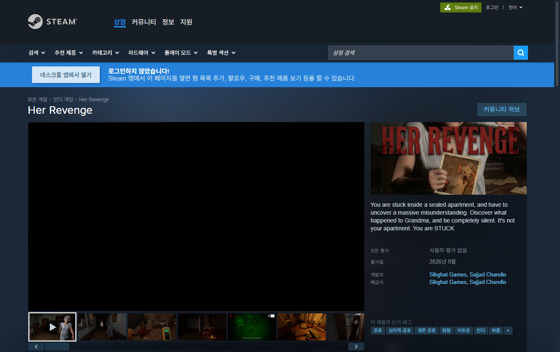Click Her Revenge in the breadcrumb
The width and height of the screenshot is (560, 352).
click(94, 100)
